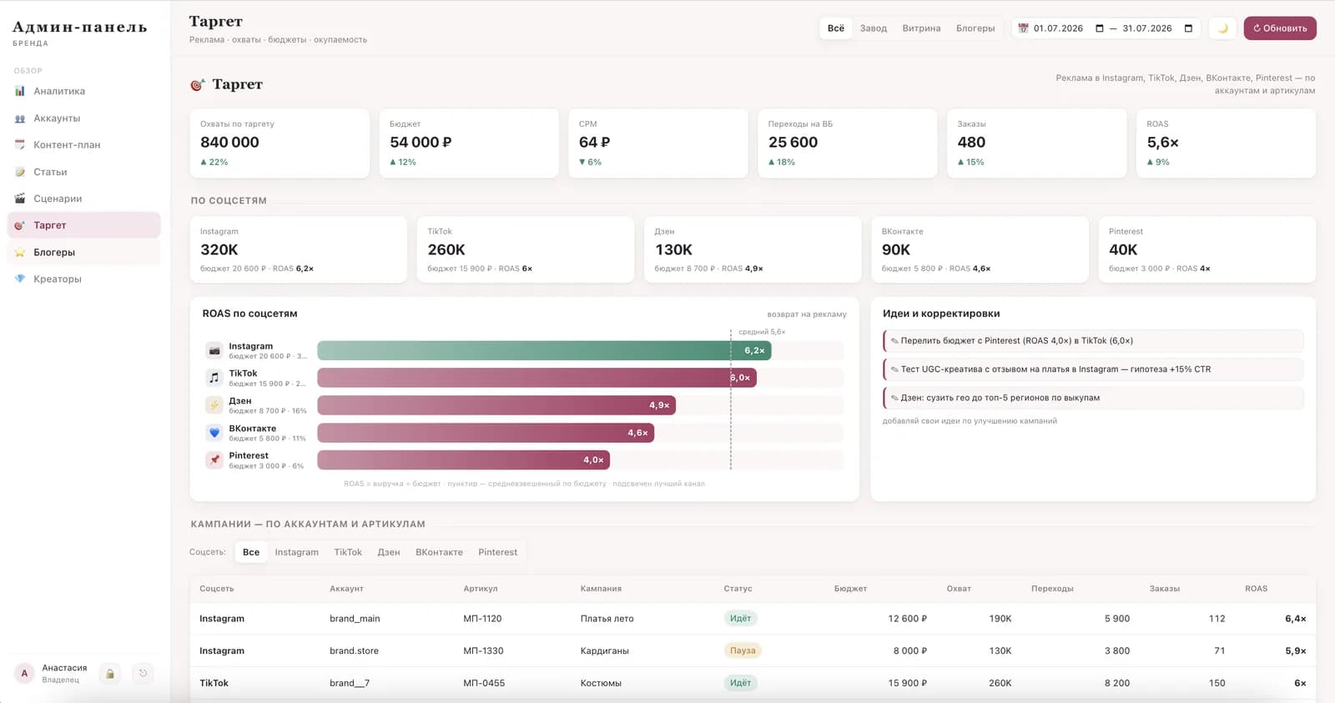Image resolution: width=1335 pixels, height=703 pixels.
Task: Click the ВКонтакте ROAS bar showing 4,6×
Action: 486,433
